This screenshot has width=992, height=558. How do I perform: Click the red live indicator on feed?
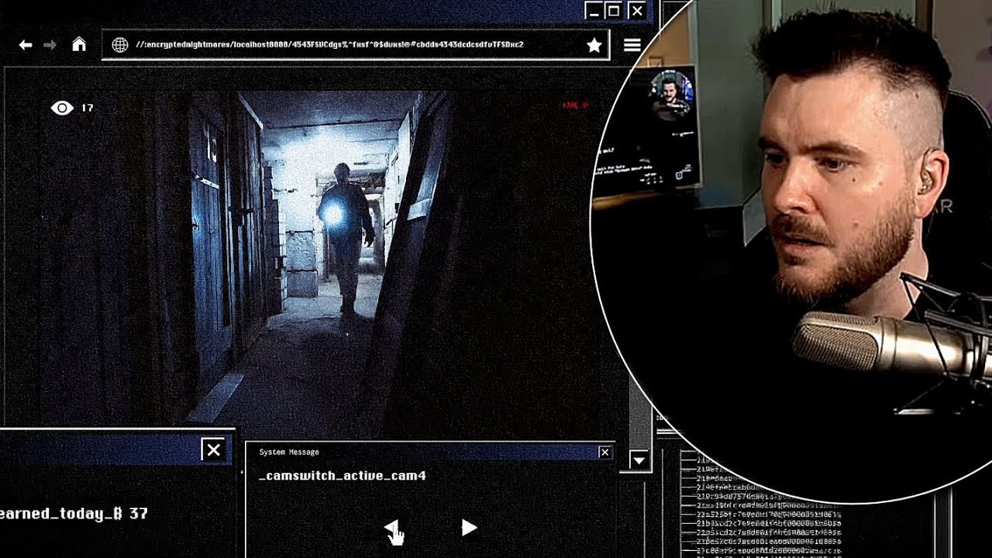pyautogui.click(x=575, y=105)
